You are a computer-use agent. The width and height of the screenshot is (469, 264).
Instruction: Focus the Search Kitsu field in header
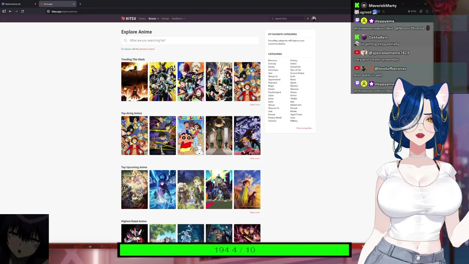click(288, 19)
